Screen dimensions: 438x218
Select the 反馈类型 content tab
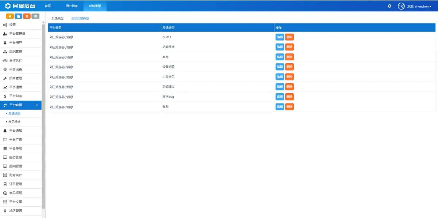coord(57,18)
